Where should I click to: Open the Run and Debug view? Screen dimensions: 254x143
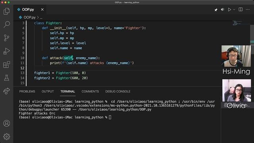(x=6, y=51)
